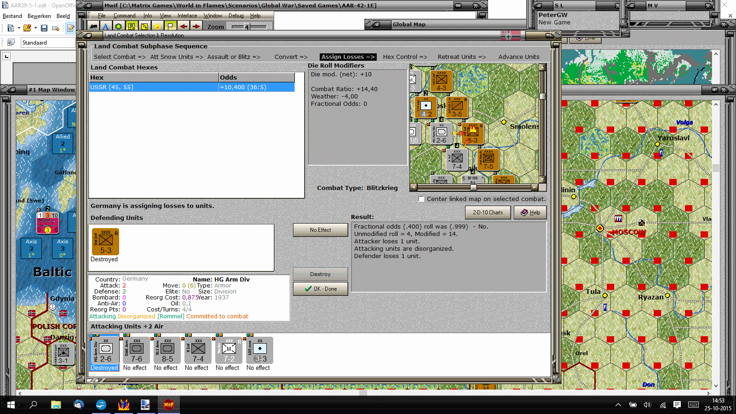Open the View menu in Mwif

[x=165, y=16]
